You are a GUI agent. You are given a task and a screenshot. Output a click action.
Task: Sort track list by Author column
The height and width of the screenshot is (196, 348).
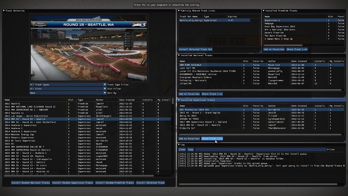tap(100, 100)
